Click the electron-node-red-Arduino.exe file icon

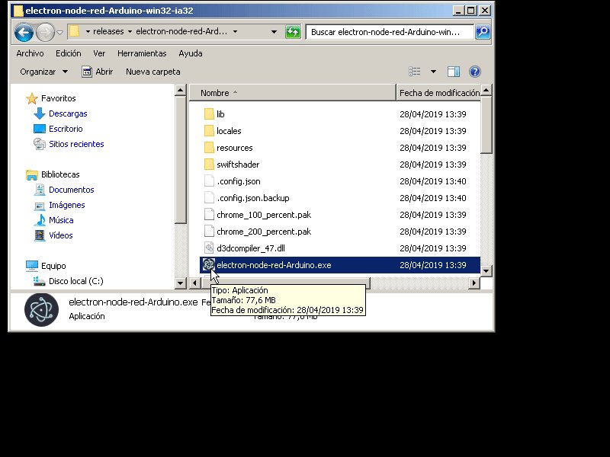(x=209, y=264)
